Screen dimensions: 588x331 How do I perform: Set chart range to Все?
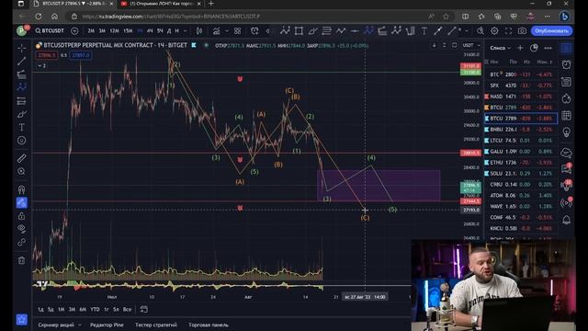coord(127,310)
